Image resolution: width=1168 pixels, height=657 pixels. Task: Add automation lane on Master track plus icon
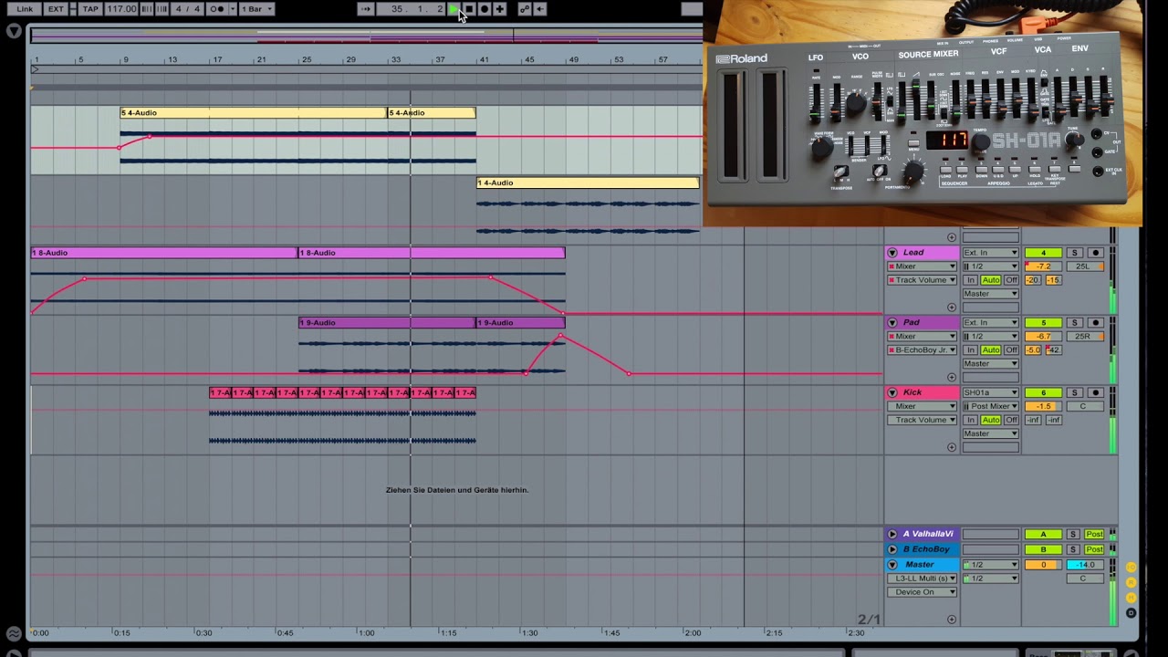pyautogui.click(x=952, y=620)
